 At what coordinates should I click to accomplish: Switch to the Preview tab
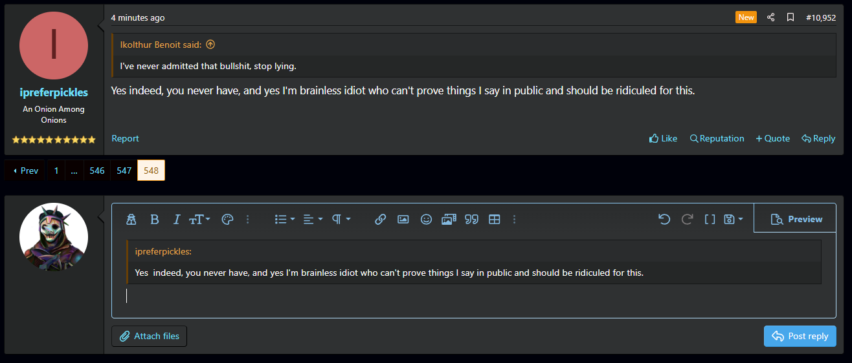[796, 220]
